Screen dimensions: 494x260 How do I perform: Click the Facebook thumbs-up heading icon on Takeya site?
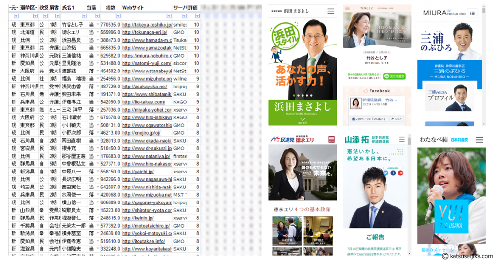coord(366,91)
